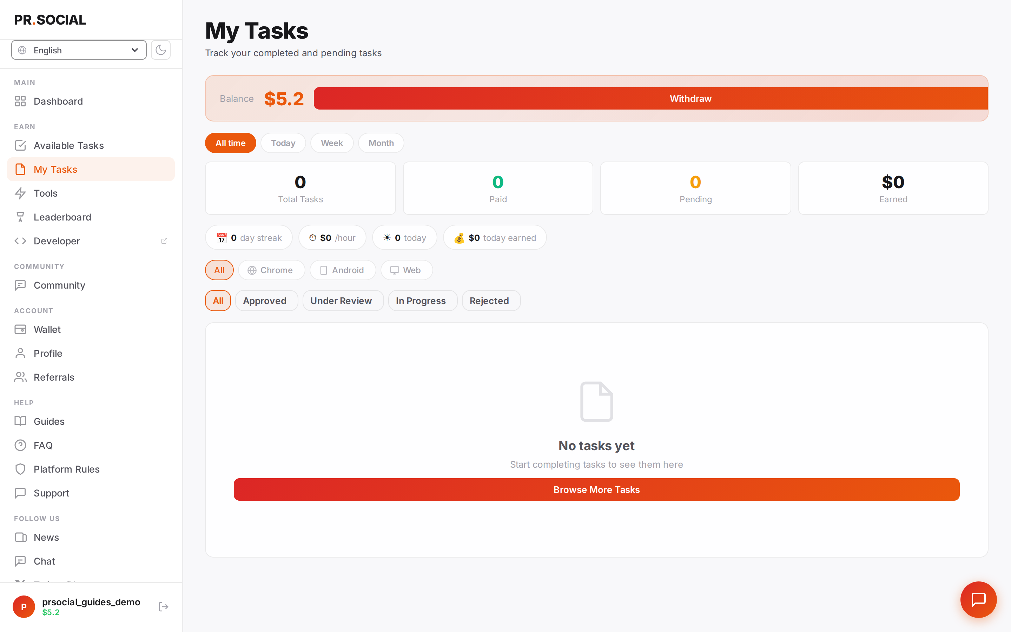Click the Developer code brackets icon
The width and height of the screenshot is (1011, 632).
(x=20, y=241)
